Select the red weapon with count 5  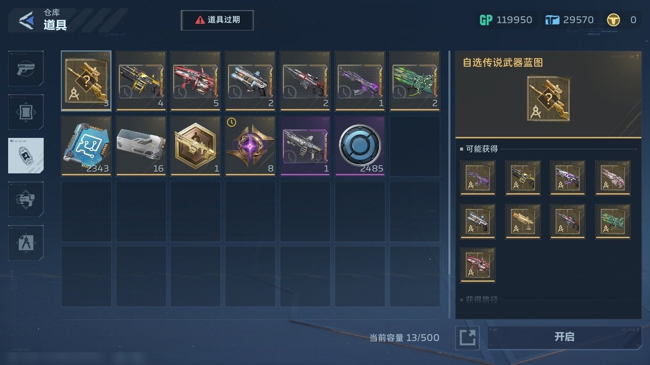(x=196, y=81)
